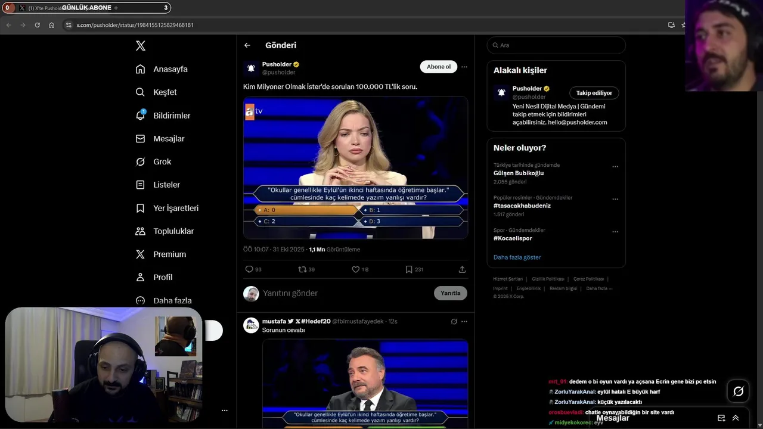
Task: Click the browser home button
Action: tap(52, 25)
